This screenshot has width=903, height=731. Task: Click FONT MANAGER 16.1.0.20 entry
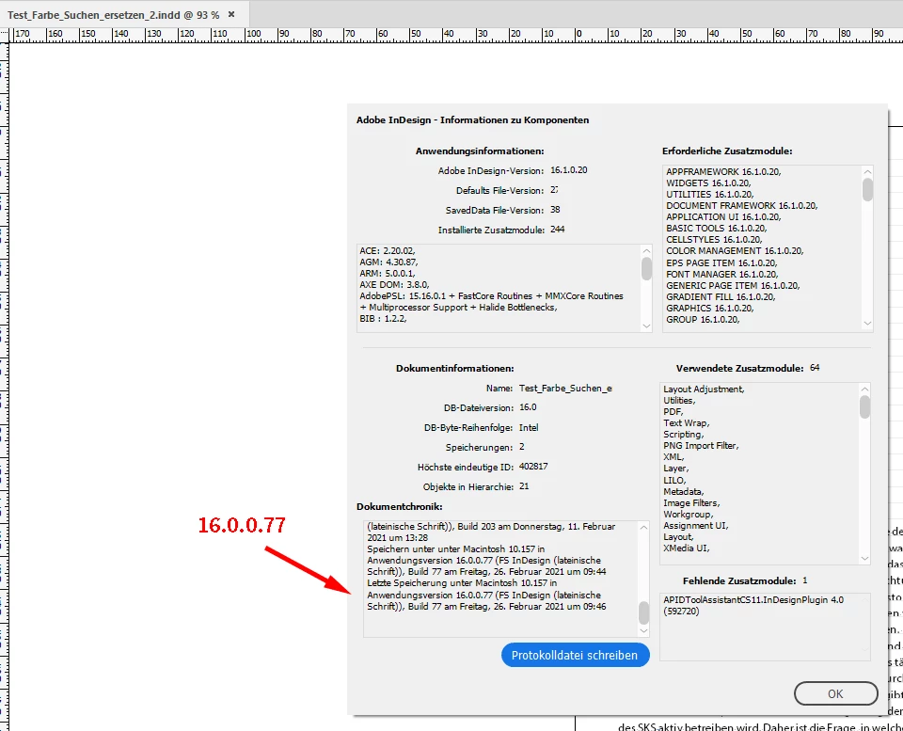coord(722,274)
